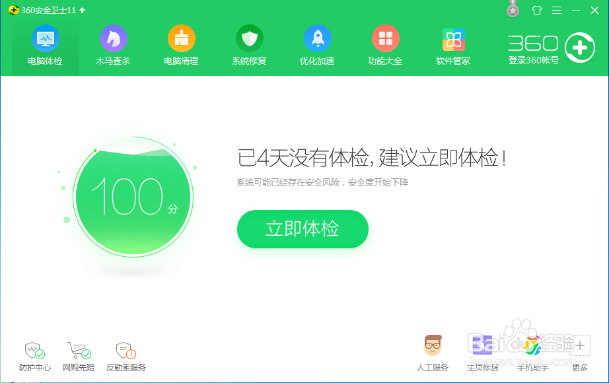Open the medal icon in title bar
The image size is (609, 383).
(513, 9)
